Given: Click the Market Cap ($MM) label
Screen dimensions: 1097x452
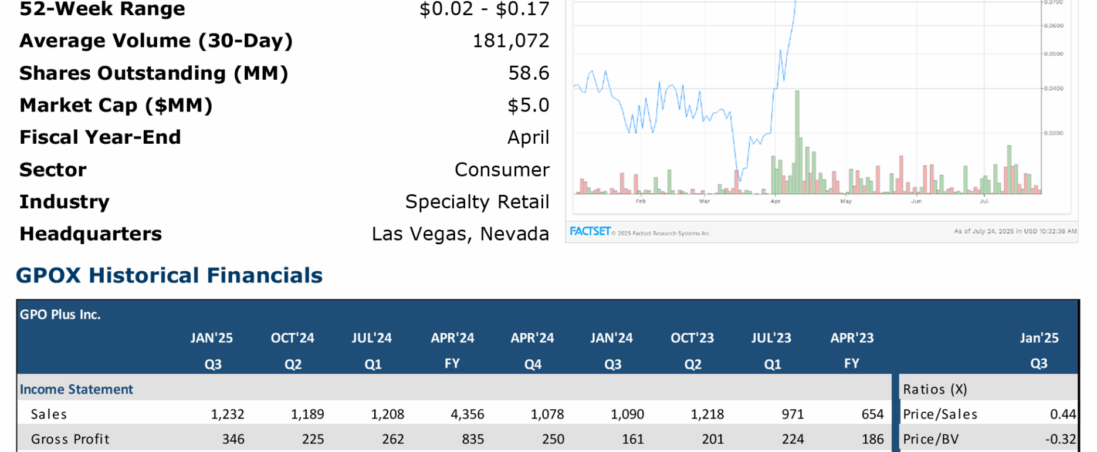Looking at the screenshot, I should (116, 105).
